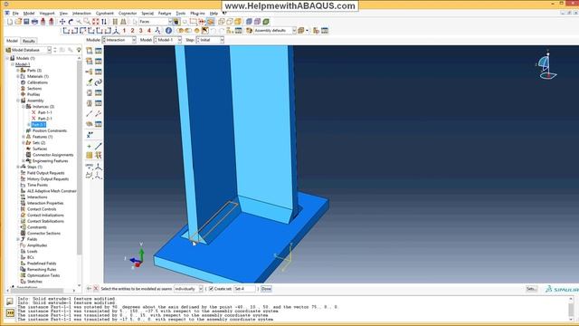The width and height of the screenshot is (579, 326).
Task: Open the Model Database dropdown
Action: pos(28,50)
